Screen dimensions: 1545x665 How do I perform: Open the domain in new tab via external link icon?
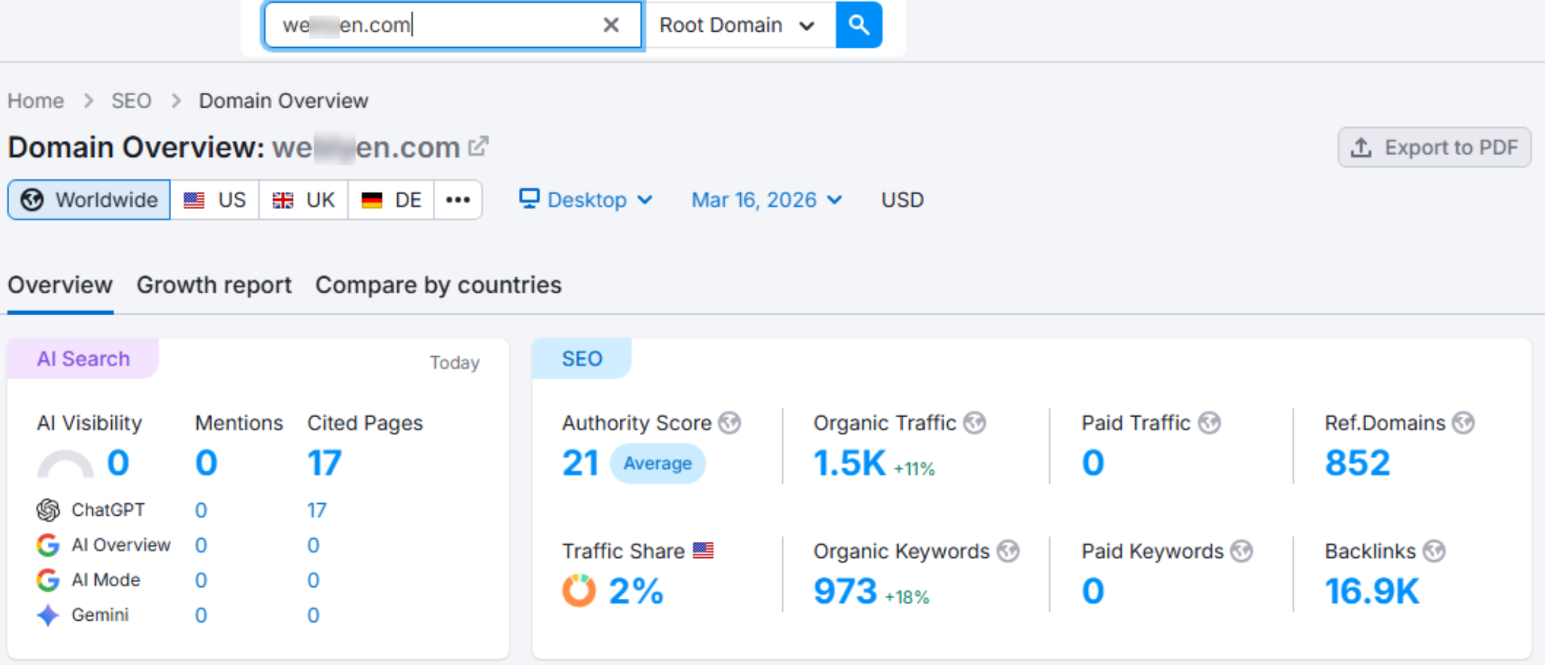coord(478,145)
